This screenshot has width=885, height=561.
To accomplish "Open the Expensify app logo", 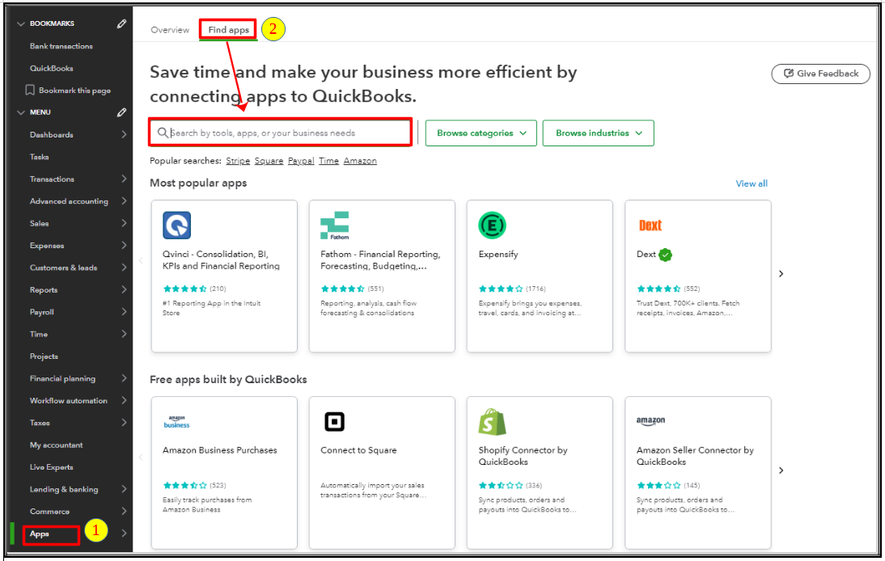I will click(492, 226).
